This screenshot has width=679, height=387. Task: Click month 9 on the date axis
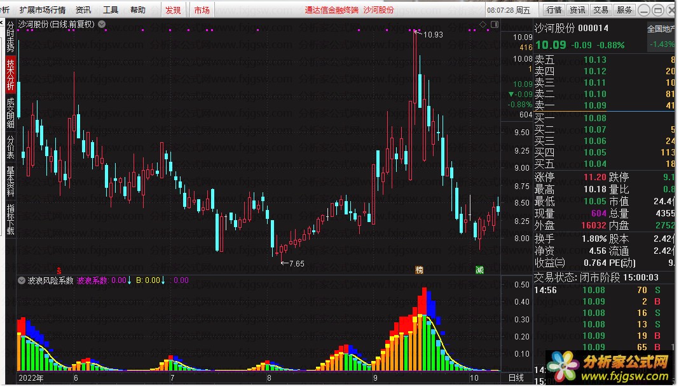(375, 378)
